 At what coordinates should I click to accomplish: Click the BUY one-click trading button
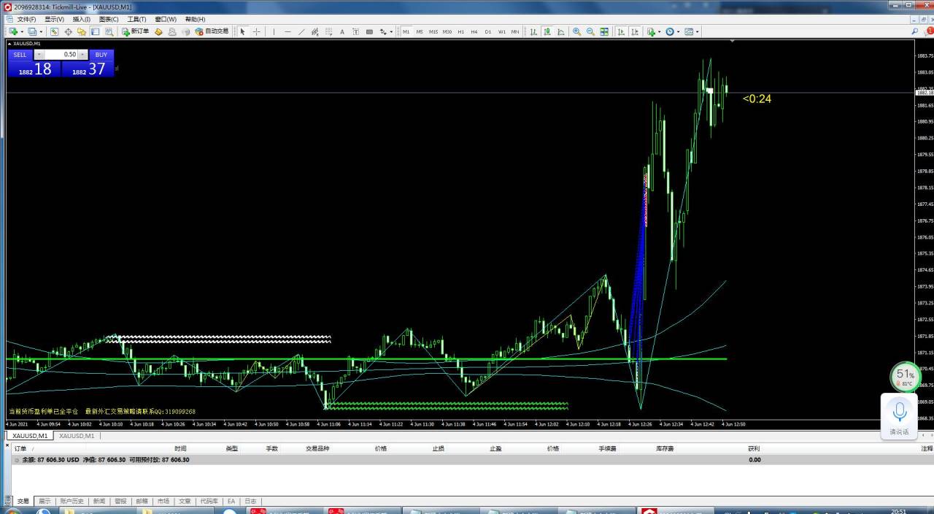[x=101, y=55]
